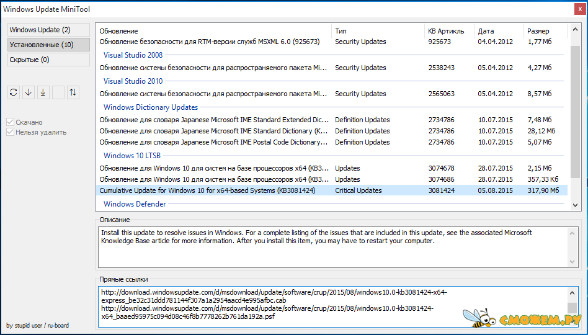Image resolution: width=588 pixels, height=335 pixels.
Task: Select the update with KB 2538243
Action: pyautogui.click(x=332, y=68)
